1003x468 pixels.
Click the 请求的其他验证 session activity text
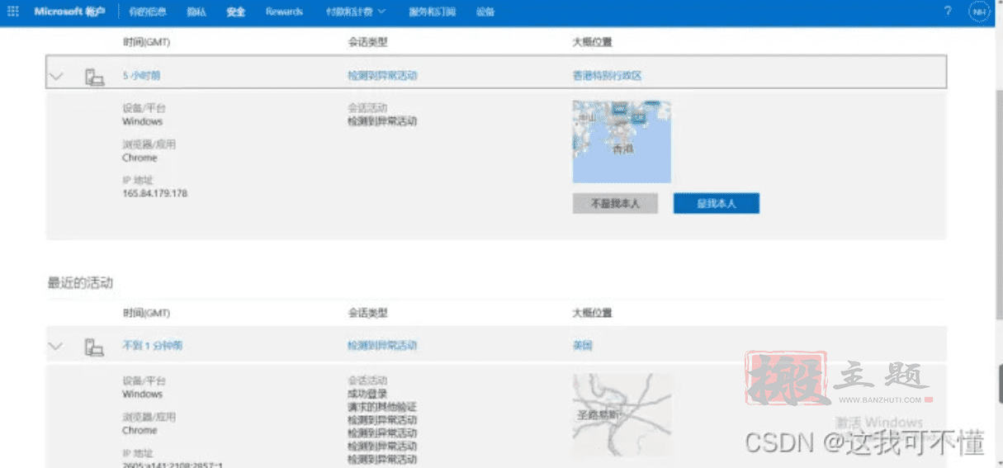pos(382,407)
